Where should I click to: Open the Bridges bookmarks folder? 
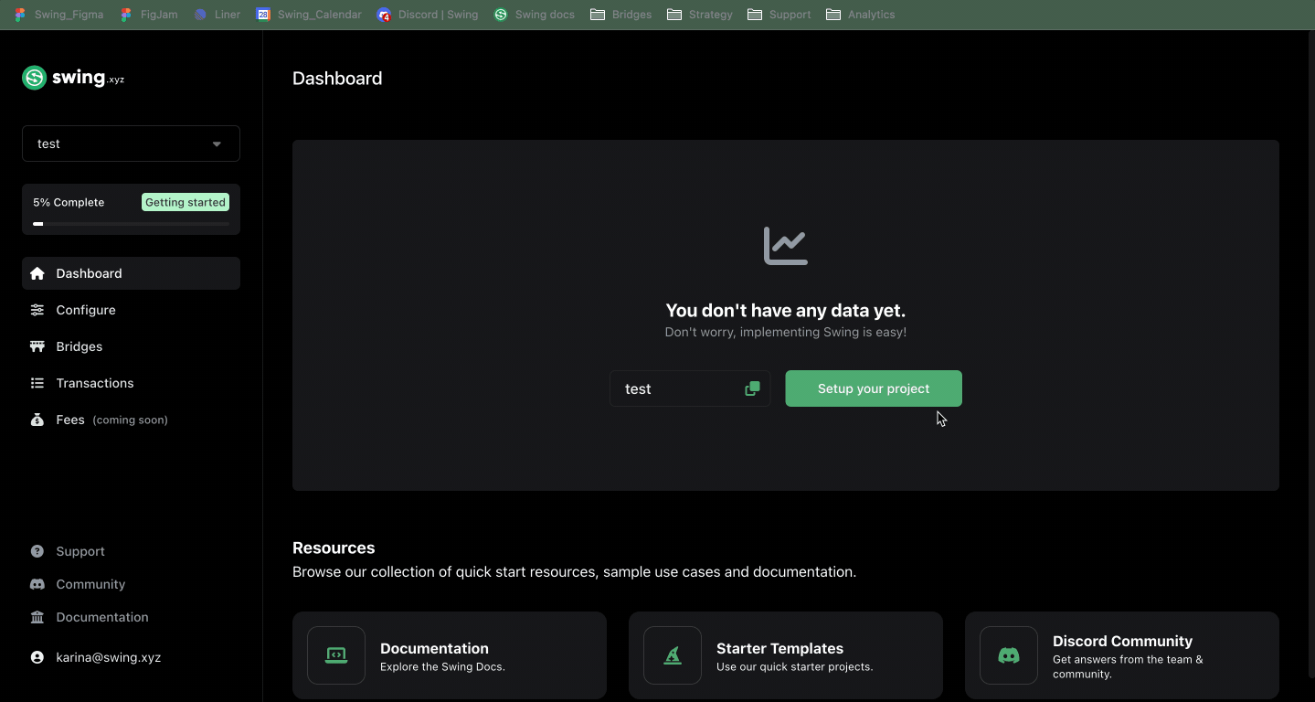(x=621, y=15)
